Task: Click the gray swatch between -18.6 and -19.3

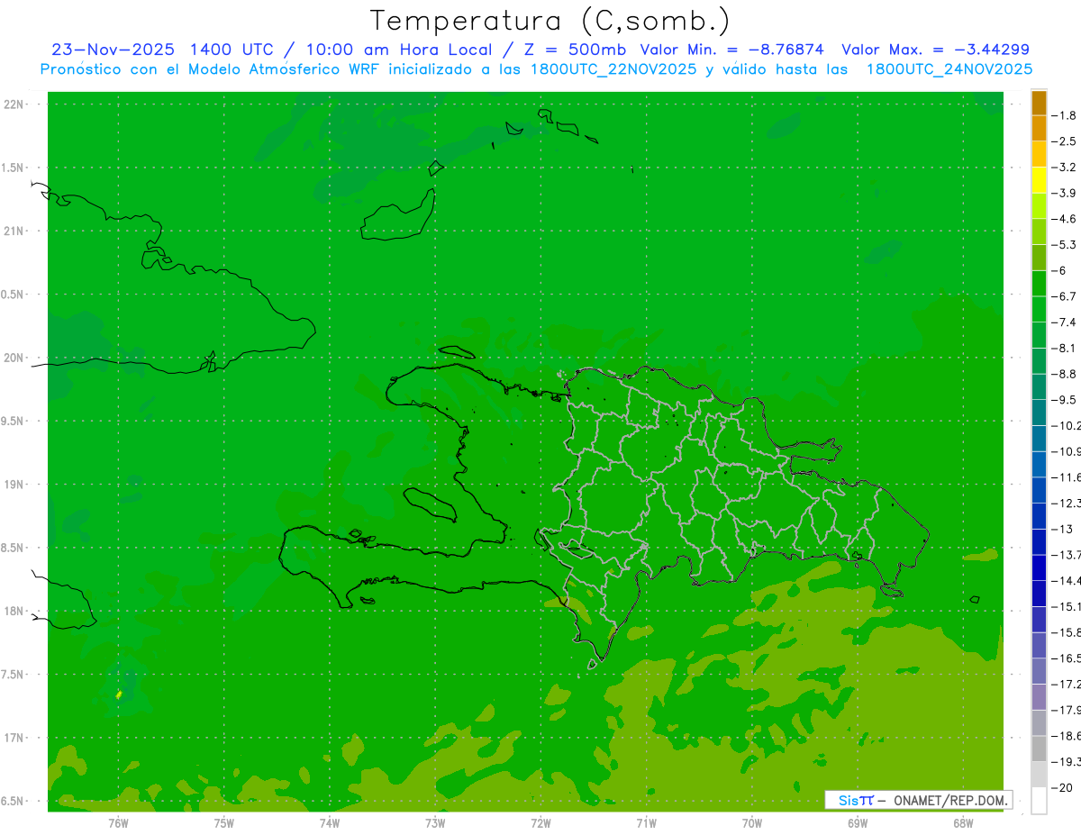Action: (x=1039, y=749)
